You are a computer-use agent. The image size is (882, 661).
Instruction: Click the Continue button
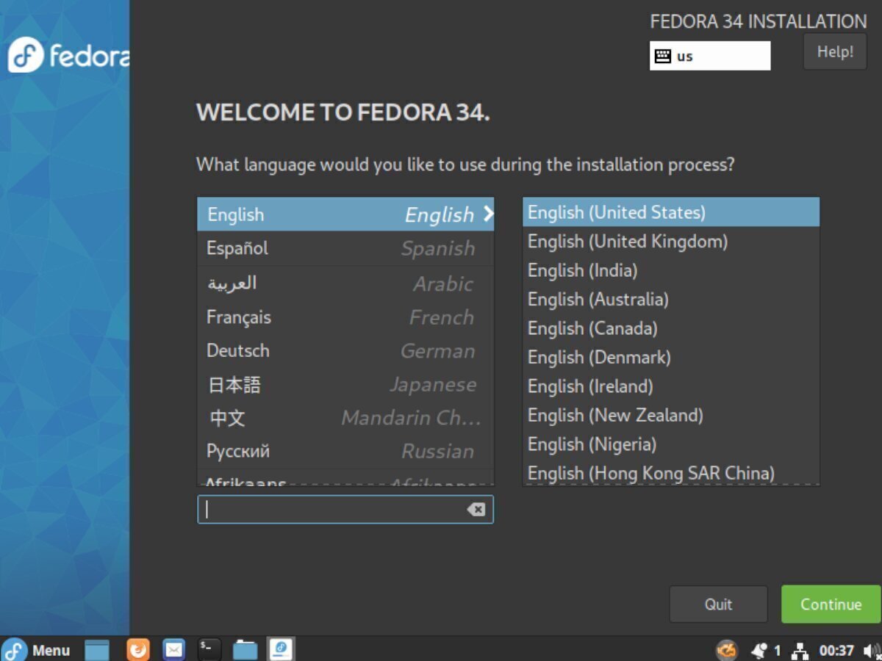point(830,604)
